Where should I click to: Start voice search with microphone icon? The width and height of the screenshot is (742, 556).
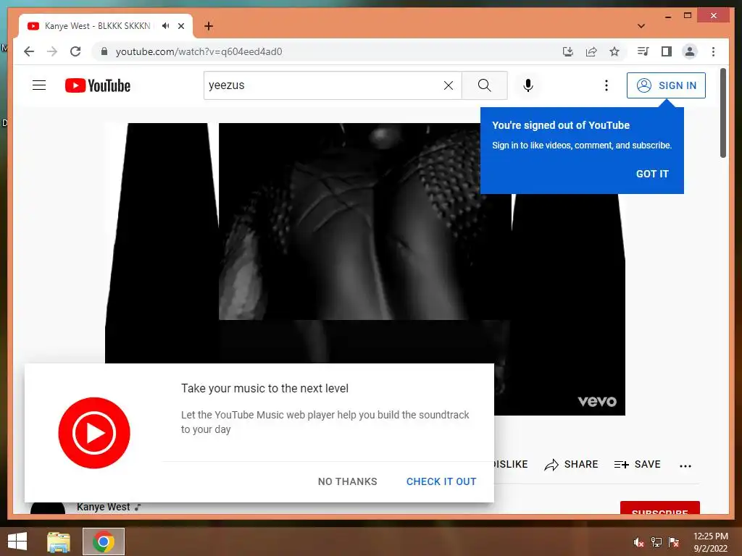pos(528,85)
